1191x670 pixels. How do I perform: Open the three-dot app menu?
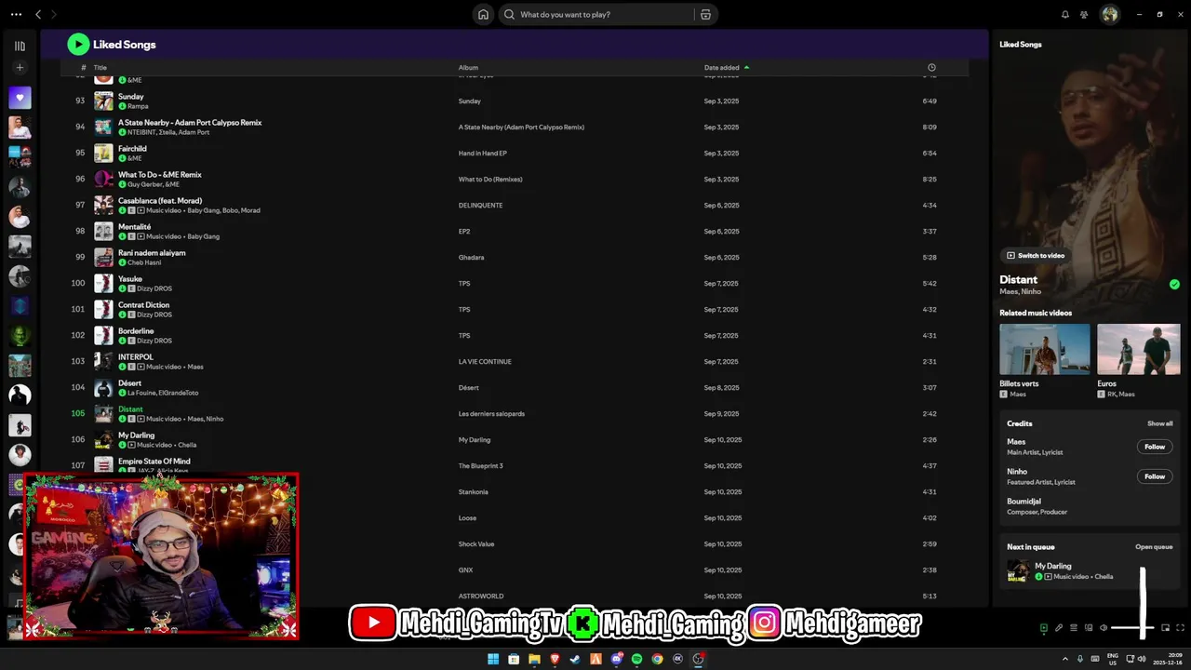coord(16,15)
